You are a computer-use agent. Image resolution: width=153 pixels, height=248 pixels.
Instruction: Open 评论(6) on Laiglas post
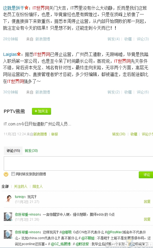pyautogui.click(x=143, y=92)
